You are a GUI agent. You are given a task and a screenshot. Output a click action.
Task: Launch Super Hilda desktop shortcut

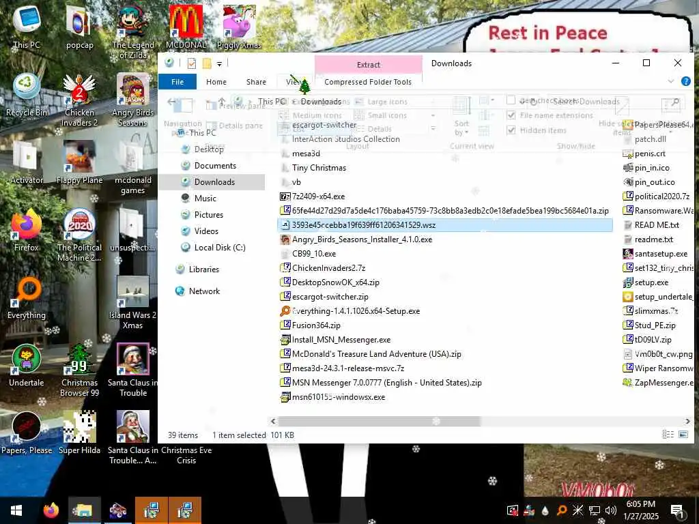tap(79, 433)
